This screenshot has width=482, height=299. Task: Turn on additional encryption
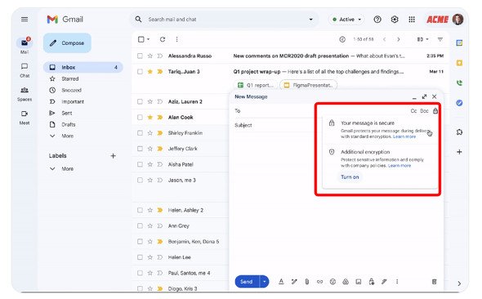coord(350,177)
